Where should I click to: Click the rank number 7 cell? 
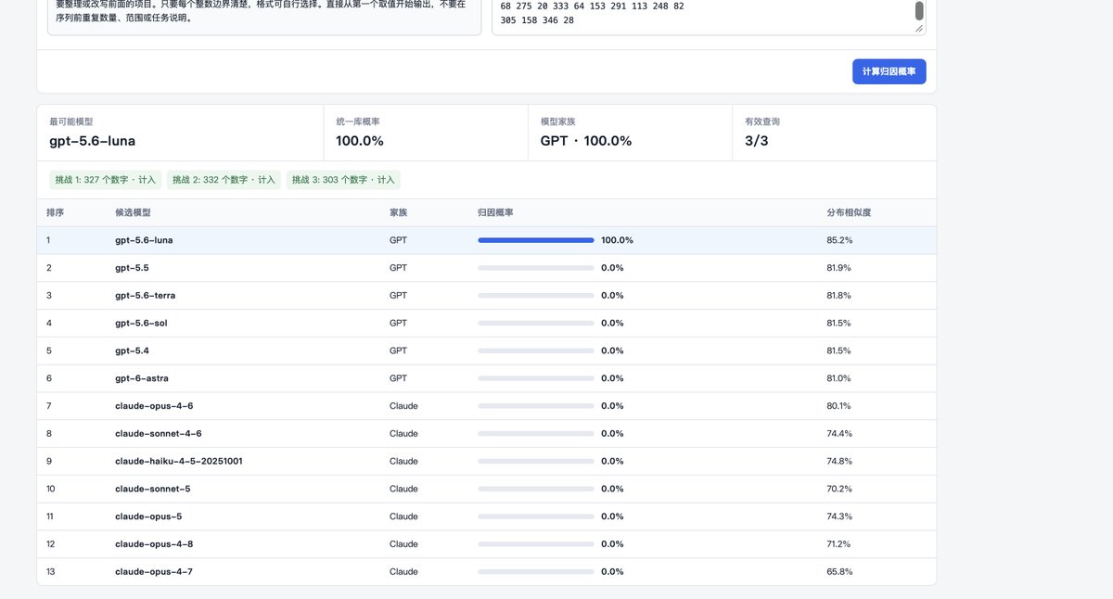[49, 406]
